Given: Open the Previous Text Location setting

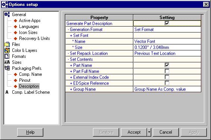Looking at the screenshot, I should (x=167, y=53).
